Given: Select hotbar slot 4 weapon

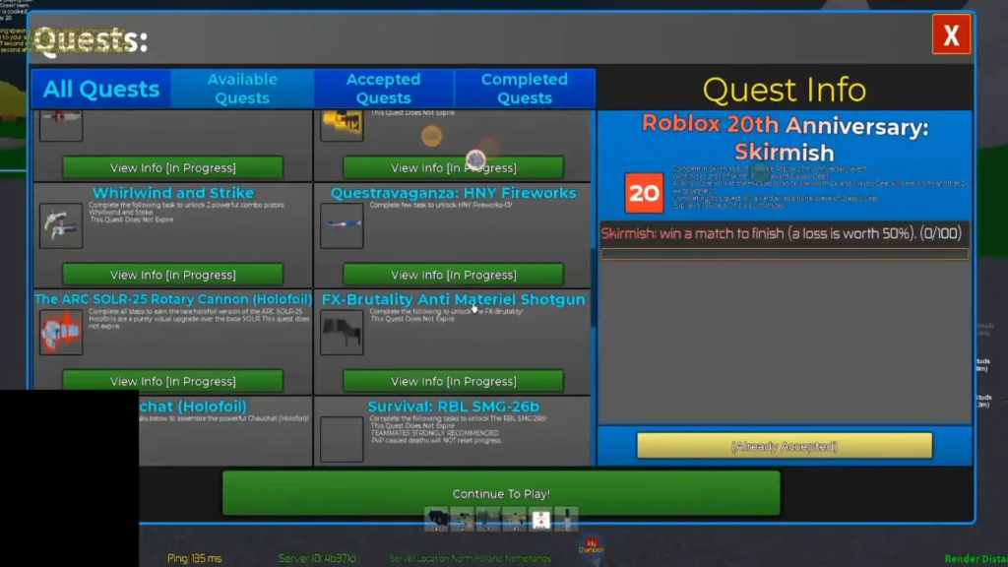Looking at the screenshot, I should 514,520.
